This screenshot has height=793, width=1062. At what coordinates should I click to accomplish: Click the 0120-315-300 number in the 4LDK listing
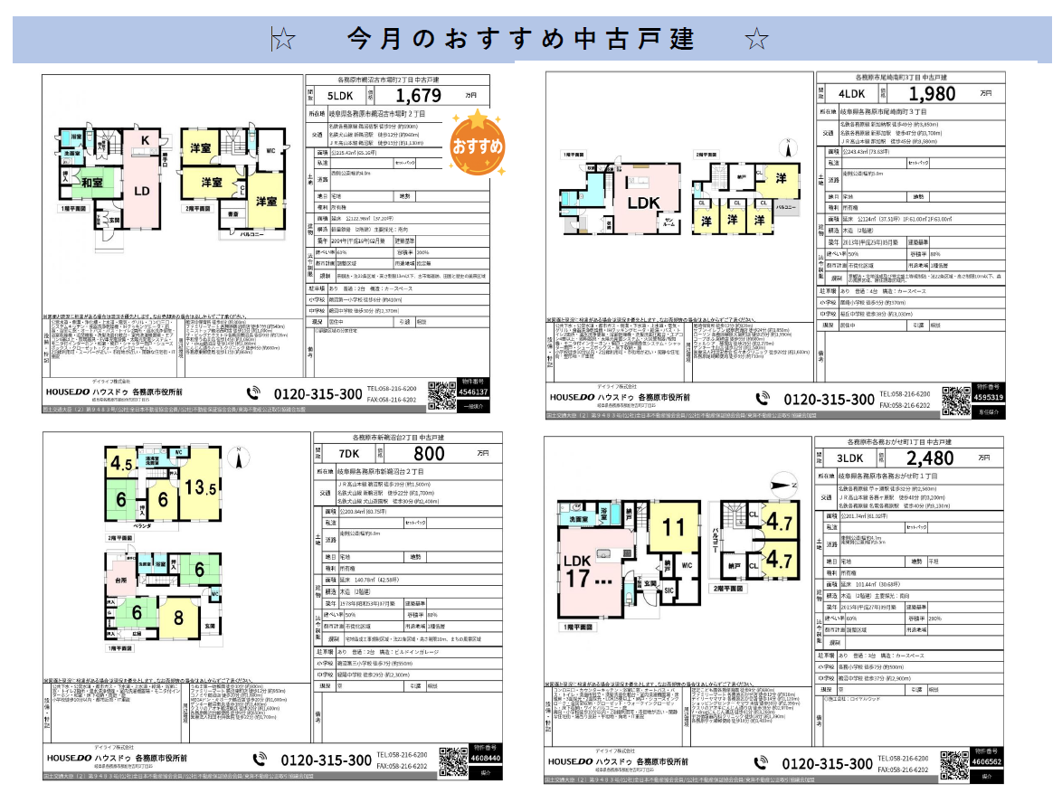[x=829, y=400]
